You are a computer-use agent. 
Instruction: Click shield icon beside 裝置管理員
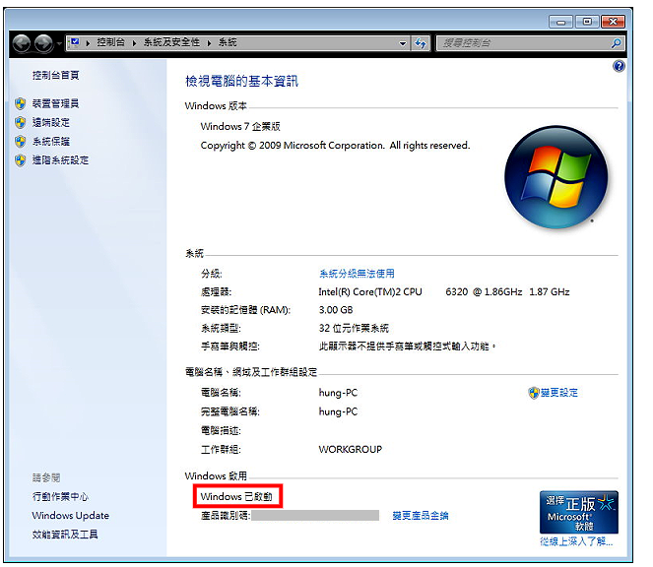[x=20, y=103]
